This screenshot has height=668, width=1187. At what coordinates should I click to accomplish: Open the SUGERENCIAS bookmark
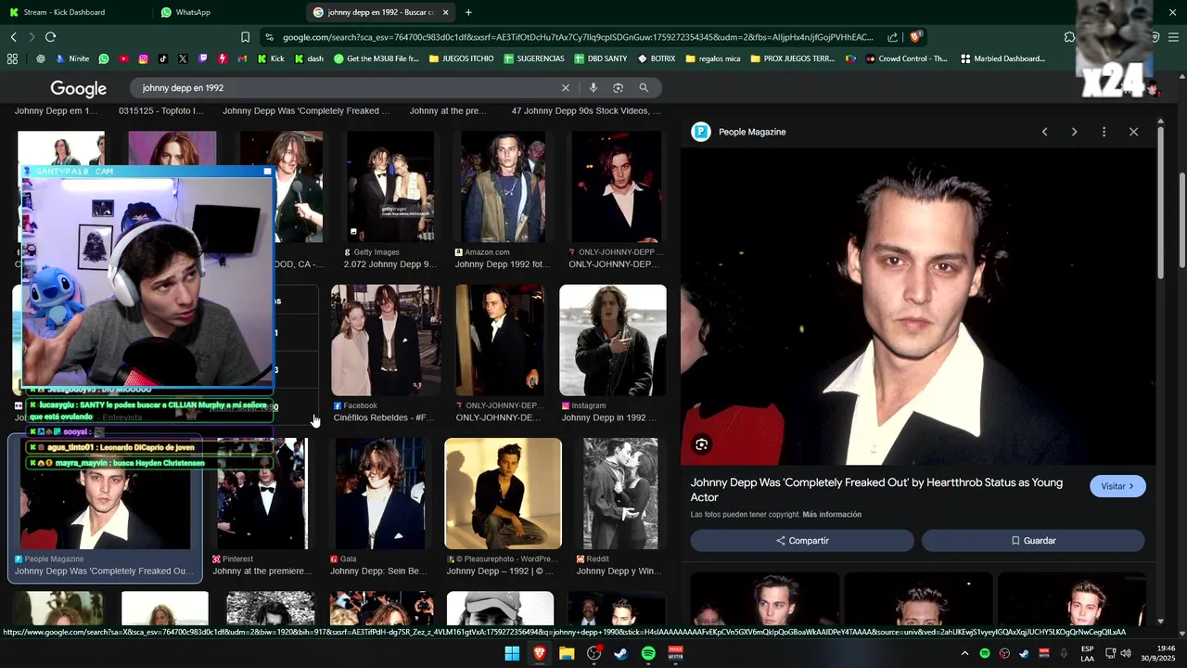click(534, 58)
